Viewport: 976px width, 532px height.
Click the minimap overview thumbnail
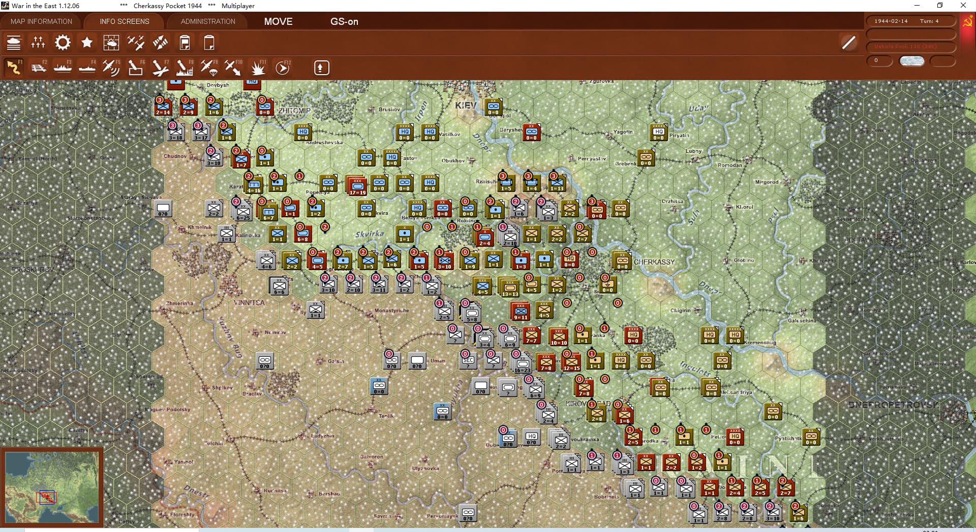(52, 487)
